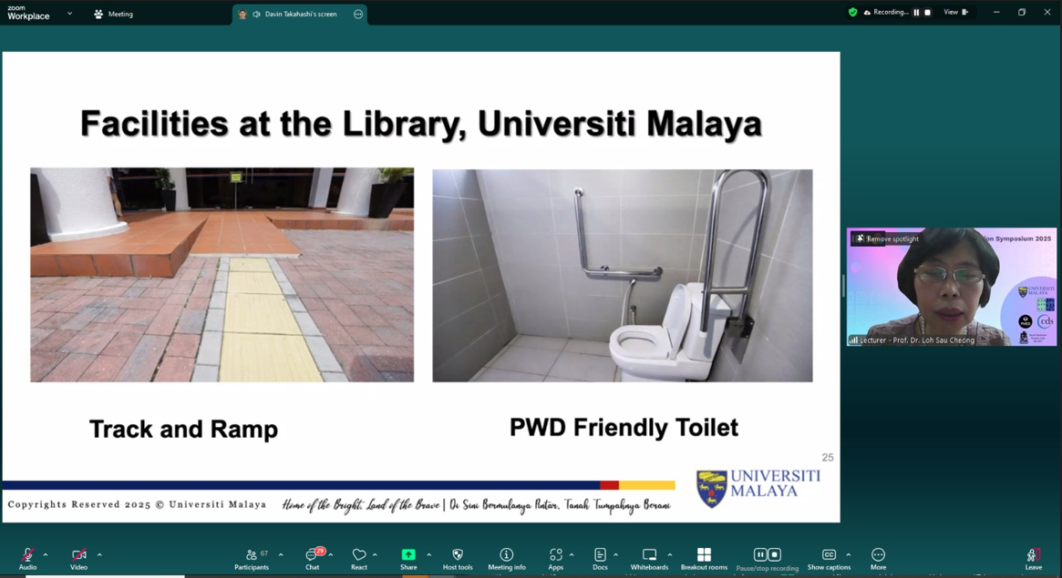Open Zoom Workplace dropdown chevron
Image resolution: width=1062 pixels, height=578 pixels.
pos(69,14)
